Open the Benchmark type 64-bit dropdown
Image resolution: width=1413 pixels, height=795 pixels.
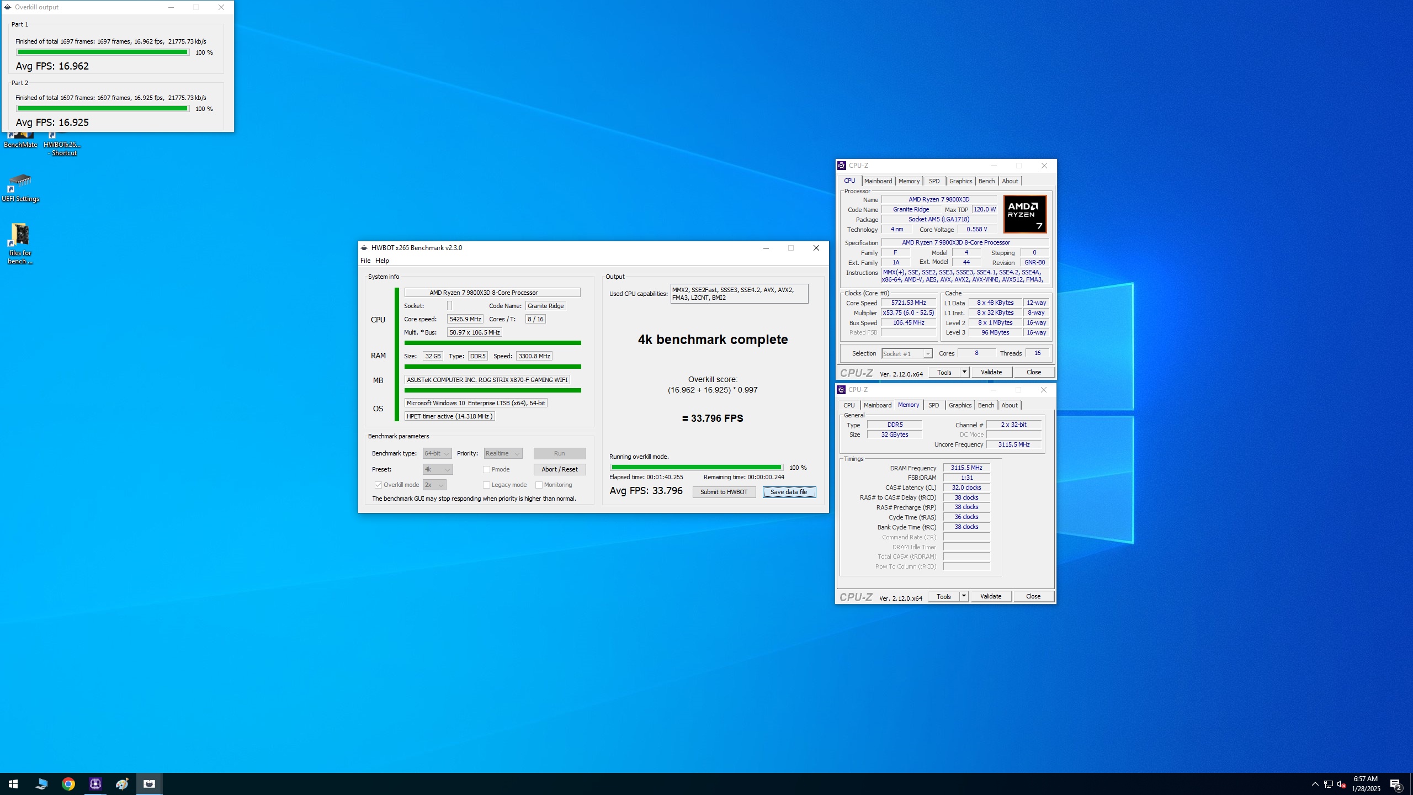tap(437, 453)
